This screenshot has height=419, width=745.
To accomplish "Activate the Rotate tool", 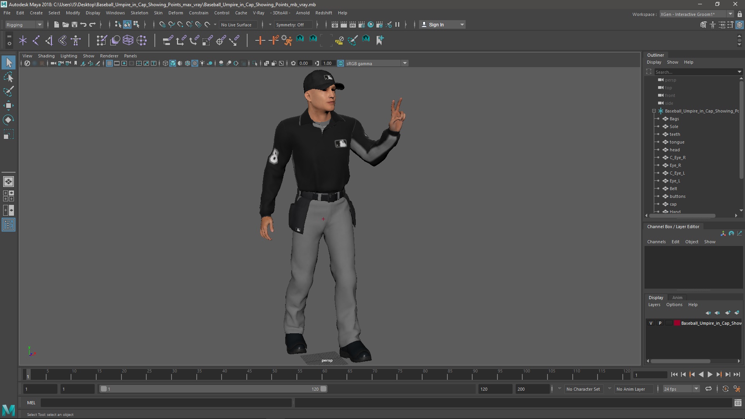I will pyautogui.click(x=9, y=120).
